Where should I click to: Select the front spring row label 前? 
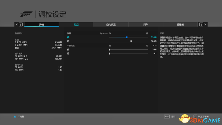[68, 37]
